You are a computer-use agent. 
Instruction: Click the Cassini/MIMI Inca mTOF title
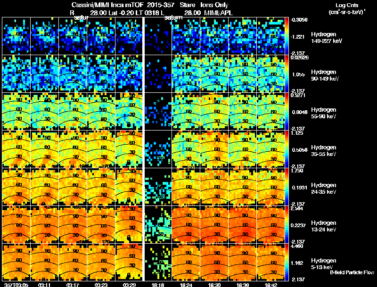[108, 5]
